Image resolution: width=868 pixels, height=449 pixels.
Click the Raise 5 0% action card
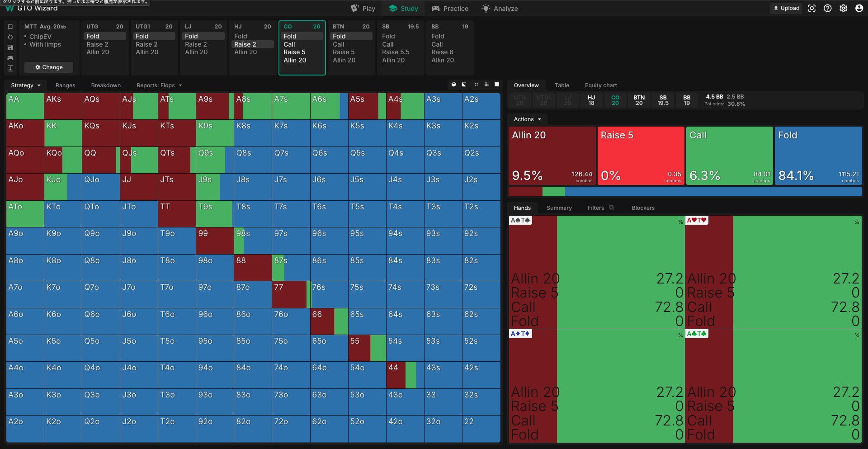point(641,156)
